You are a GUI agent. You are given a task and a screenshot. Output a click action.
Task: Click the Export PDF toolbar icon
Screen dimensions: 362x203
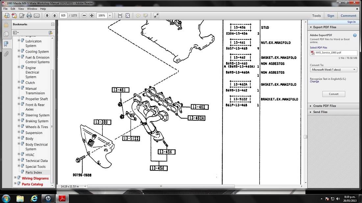[x=14, y=16]
